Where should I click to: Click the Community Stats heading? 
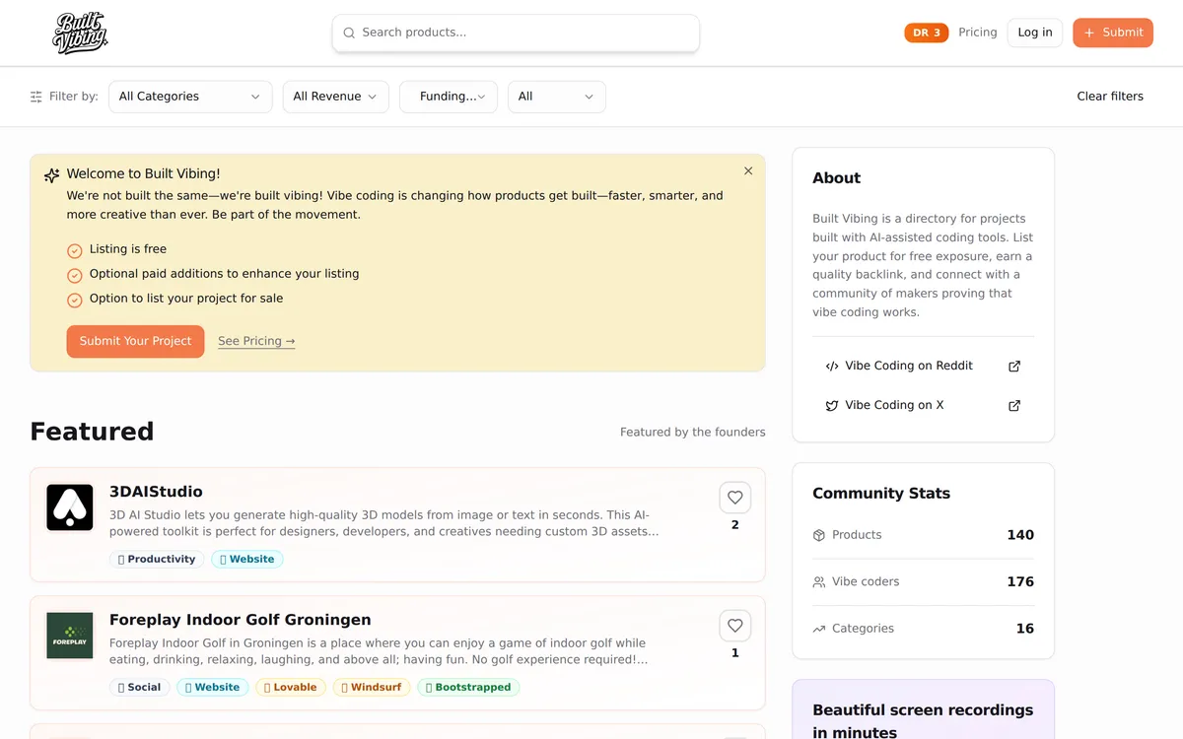[881, 494]
